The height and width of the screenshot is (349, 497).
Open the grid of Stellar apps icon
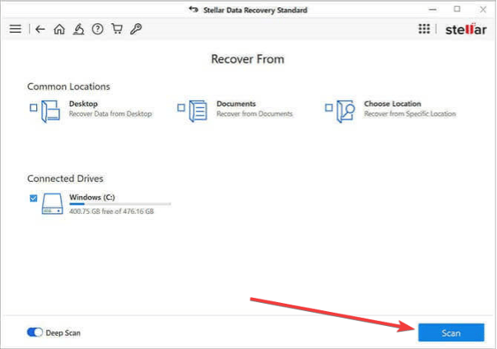pos(424,29)
